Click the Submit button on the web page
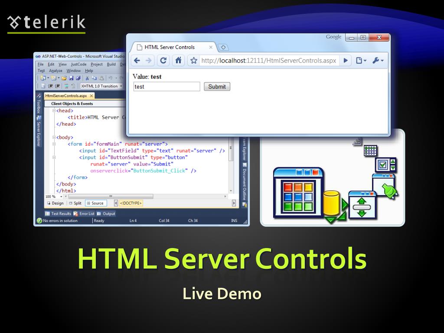Image resolution: width=444 pixels, height=333 pixels. [x=217, y=87]
